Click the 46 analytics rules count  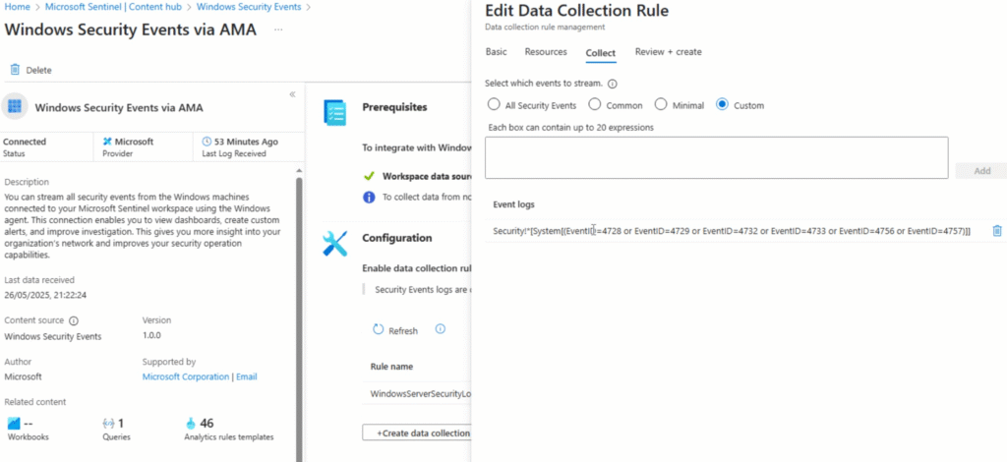click(207, 423)
